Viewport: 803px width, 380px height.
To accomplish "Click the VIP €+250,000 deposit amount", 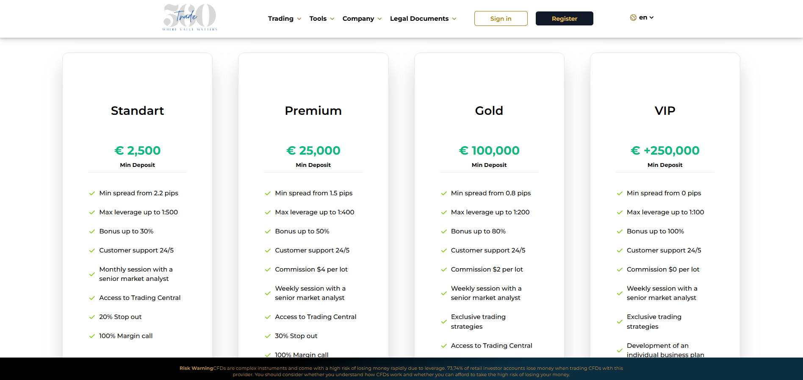I will point(665,150).
